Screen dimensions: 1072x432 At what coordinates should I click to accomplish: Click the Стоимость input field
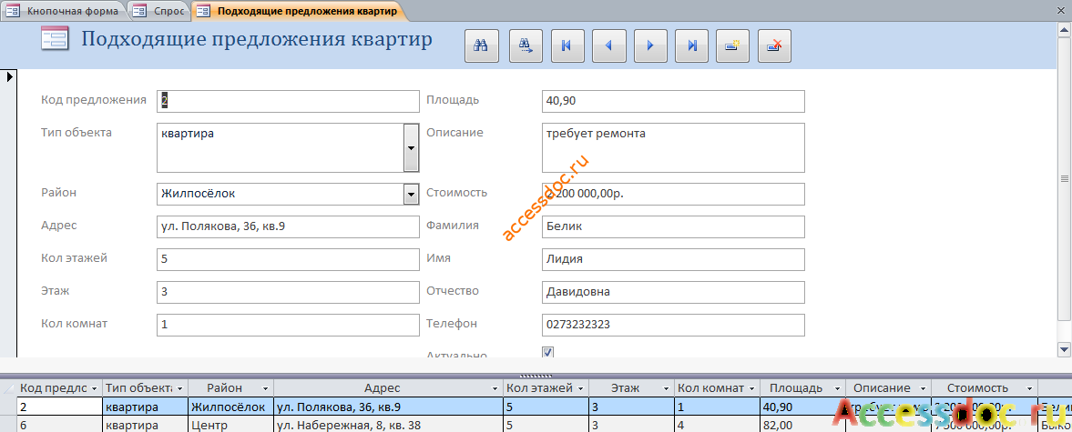point(673,194)
